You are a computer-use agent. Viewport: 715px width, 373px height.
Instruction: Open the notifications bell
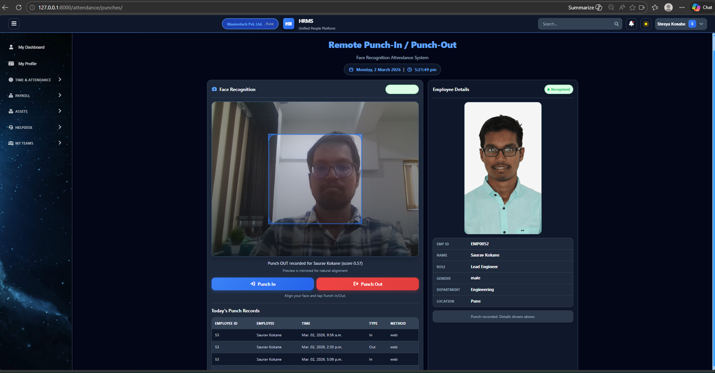(x=631, y=24)
